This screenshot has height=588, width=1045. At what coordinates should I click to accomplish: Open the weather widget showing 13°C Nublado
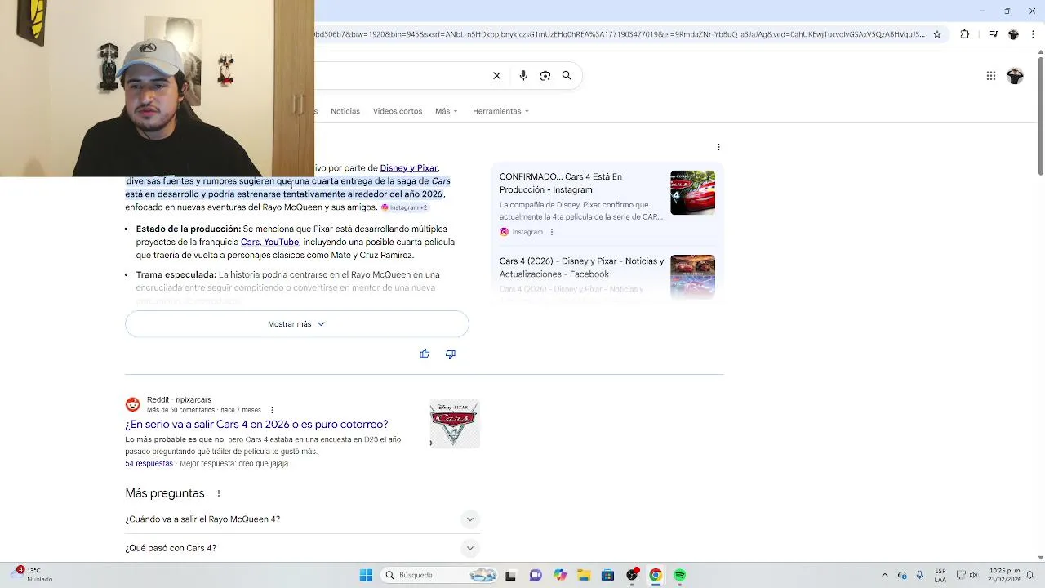tap(34, 575)
